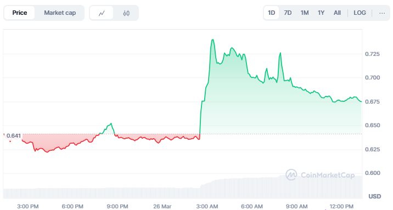Click the 0.650 y-axis label
This screenshot has width=393, height=210.
372,126
